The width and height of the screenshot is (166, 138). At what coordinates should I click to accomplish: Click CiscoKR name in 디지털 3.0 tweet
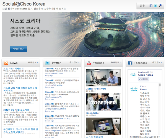[x=49, y=80]
